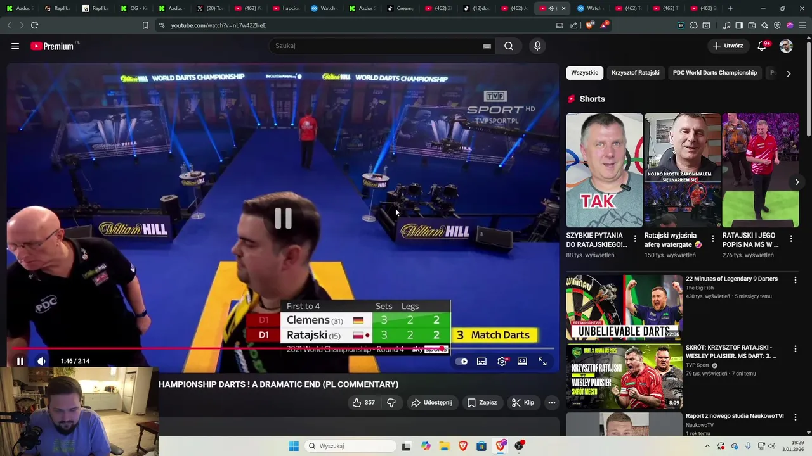This screenshot has width=812, height=456.
Task: Open browser extensions puzzle icon
Action: [x=694, y=25]
